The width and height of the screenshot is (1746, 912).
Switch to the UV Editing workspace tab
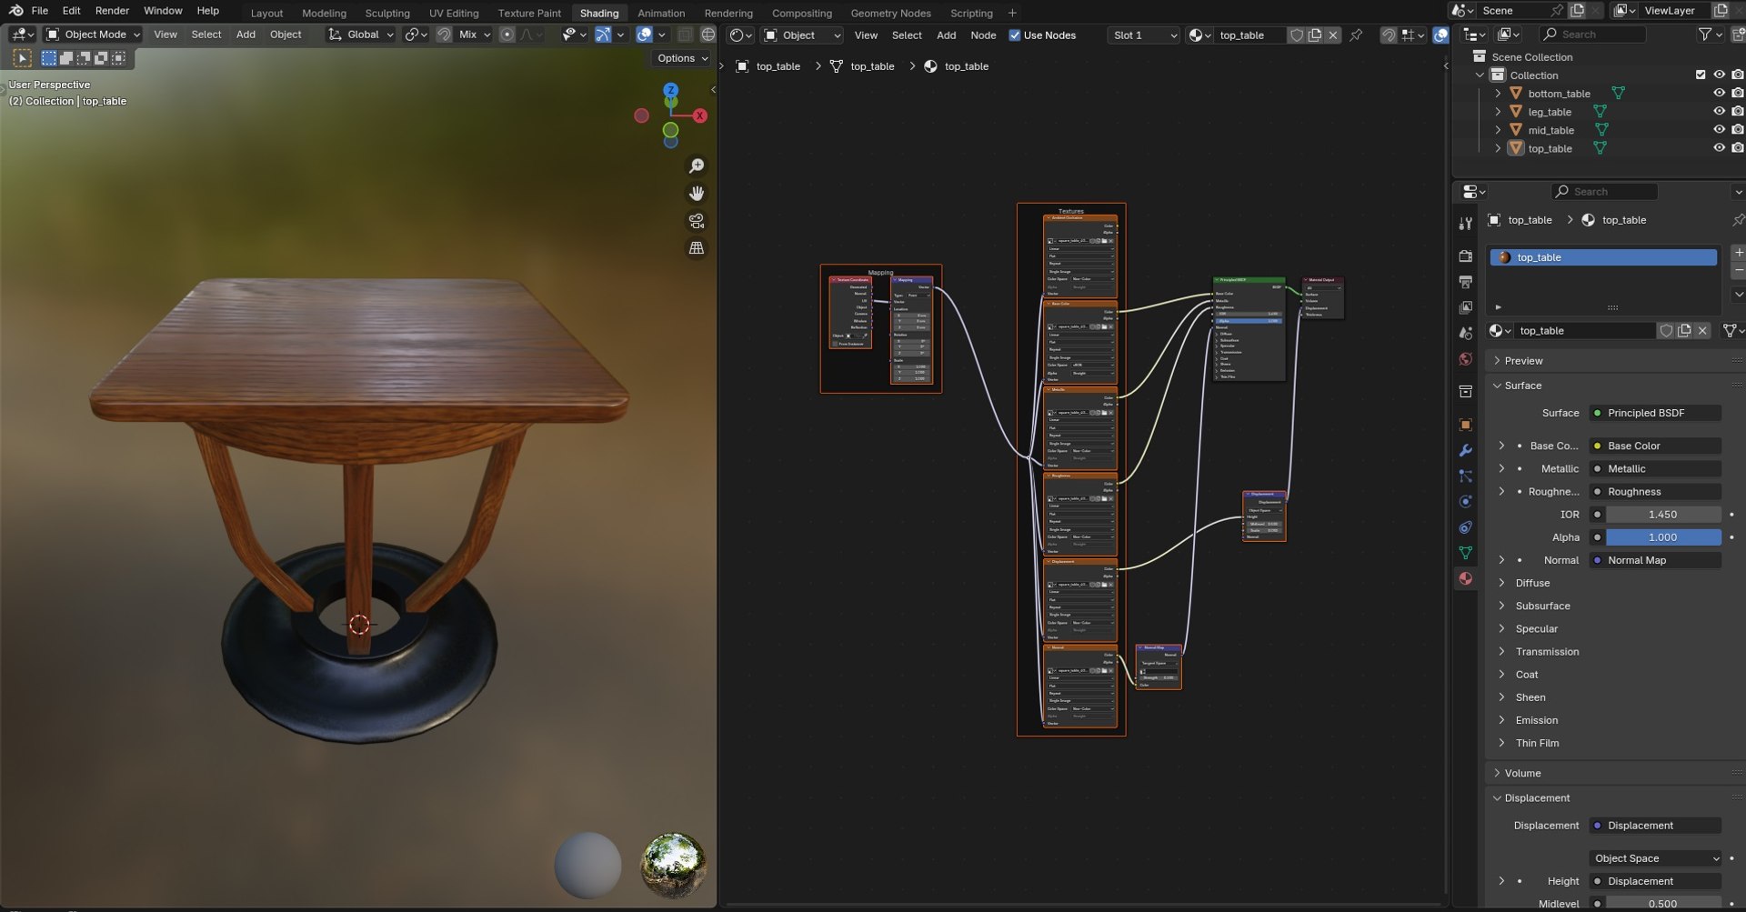454,13
